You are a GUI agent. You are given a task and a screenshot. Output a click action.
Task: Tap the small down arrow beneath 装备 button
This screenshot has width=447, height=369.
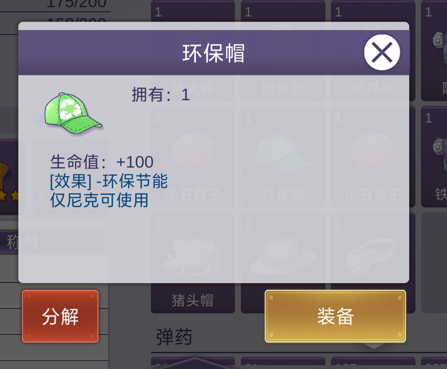pyautogui.click(x=374, y=346)
